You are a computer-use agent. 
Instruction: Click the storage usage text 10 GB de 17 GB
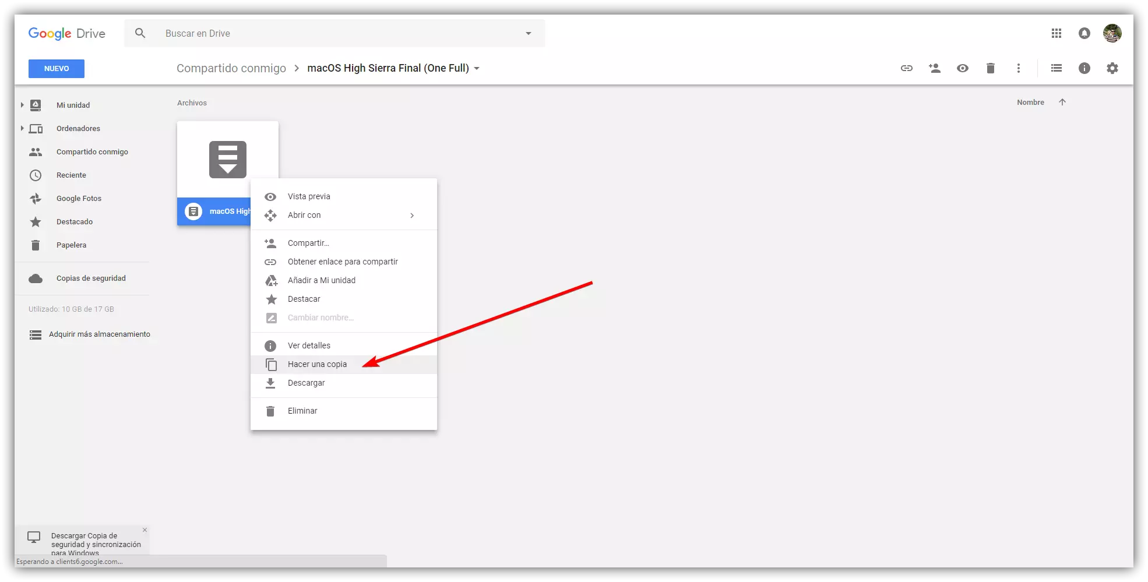click(71, 309)
